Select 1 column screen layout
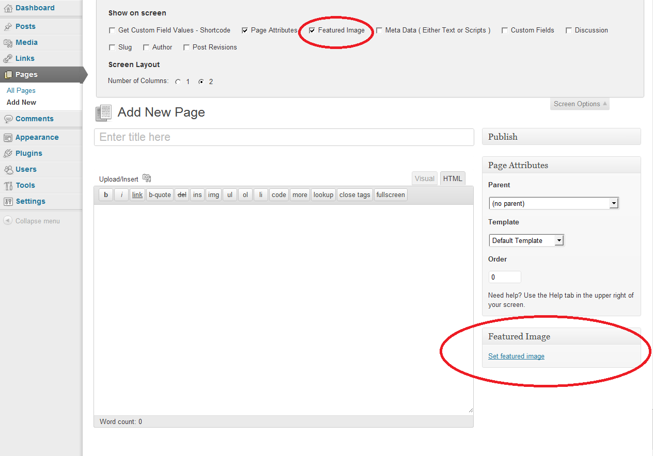Viewport: 653px width, 456px height. click(x=178, y=82)
